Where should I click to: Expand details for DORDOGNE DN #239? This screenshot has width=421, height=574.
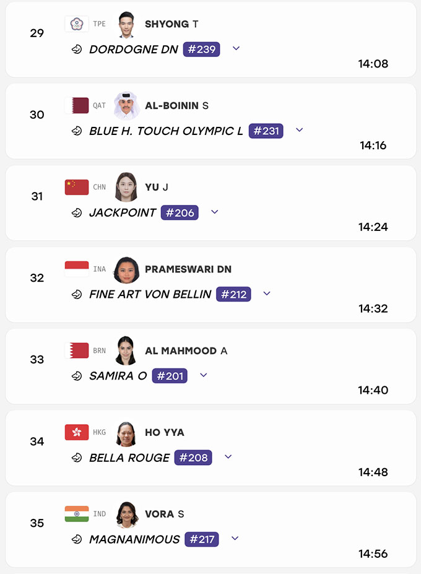click(236, 48)
